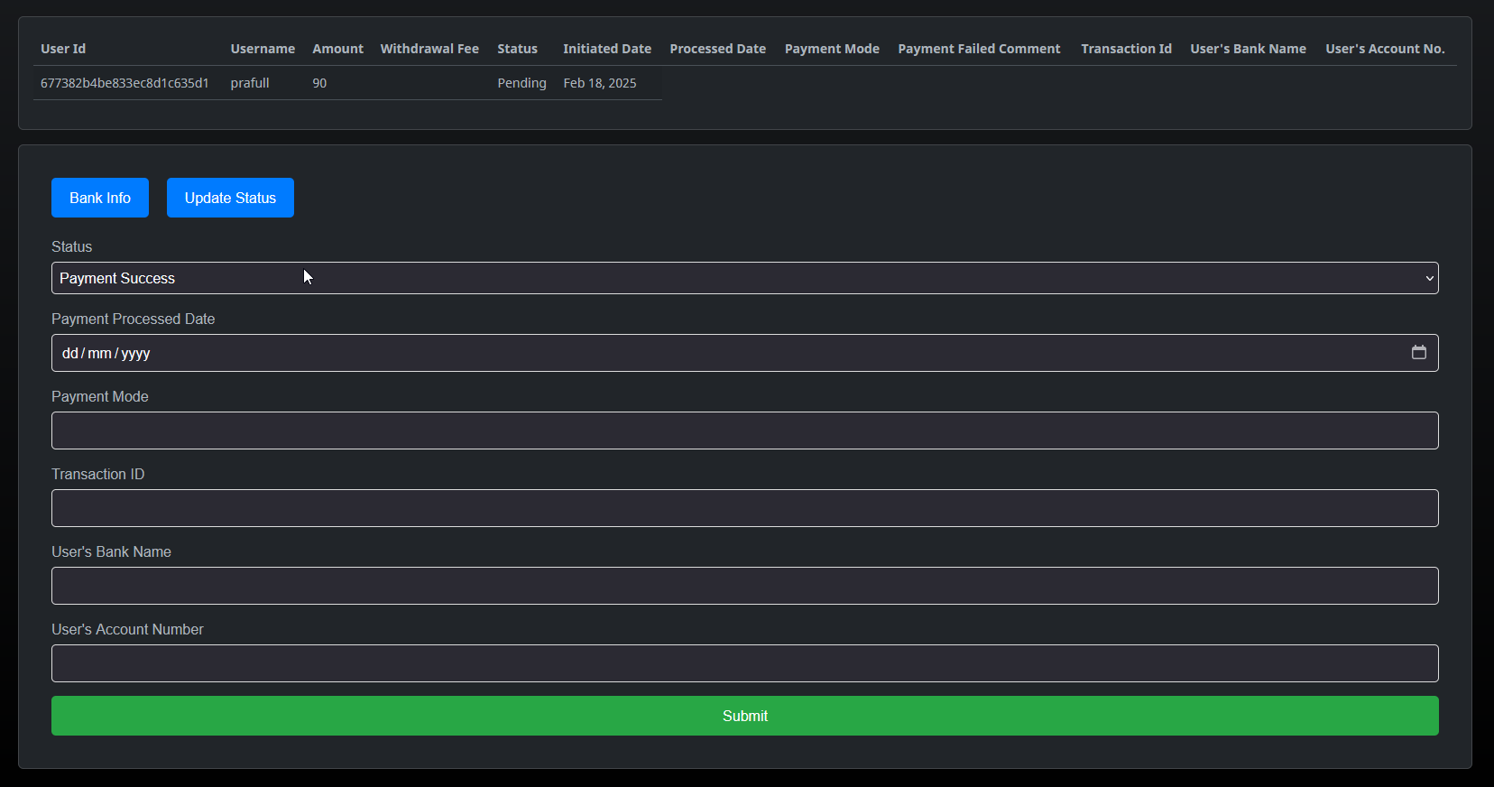The width and height of the screenshot is (1494, 787).
Task: Click the Initiated Date column header
Action: point(606,49)
